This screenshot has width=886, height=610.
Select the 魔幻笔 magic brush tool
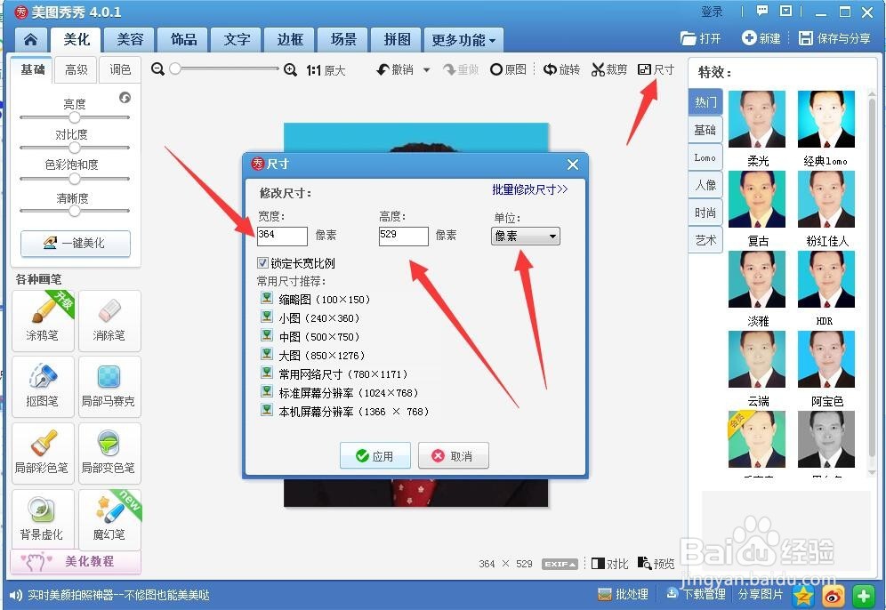pyautogui.click(x=109, y=519)
